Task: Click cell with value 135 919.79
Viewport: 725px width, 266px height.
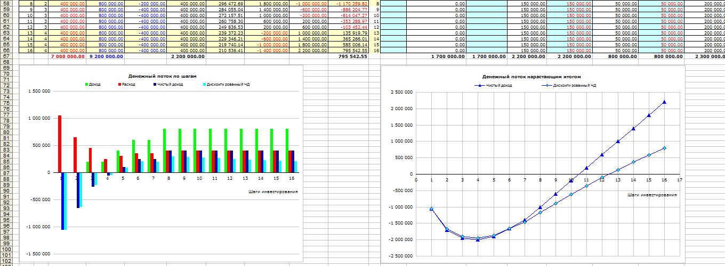Action: [348, 33]
